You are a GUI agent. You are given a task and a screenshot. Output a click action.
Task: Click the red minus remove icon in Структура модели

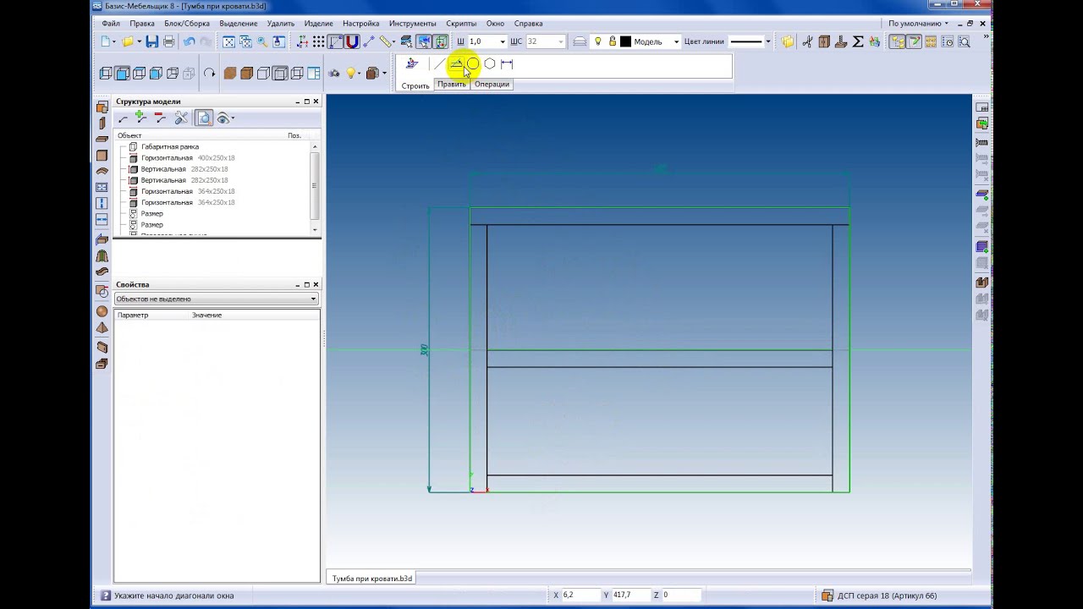click(160, 118)
